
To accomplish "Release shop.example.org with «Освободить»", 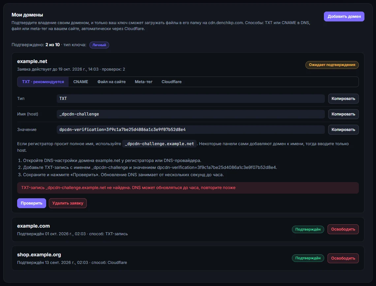I will (343, 258).
